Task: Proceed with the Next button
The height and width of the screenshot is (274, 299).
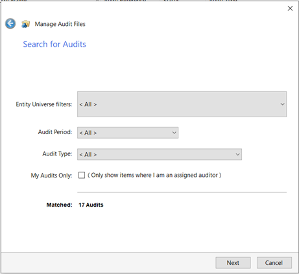Action: point(233,263)
